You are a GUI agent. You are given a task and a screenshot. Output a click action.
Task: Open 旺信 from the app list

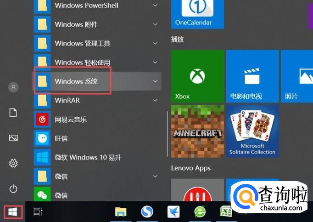(x=61, y=138)
